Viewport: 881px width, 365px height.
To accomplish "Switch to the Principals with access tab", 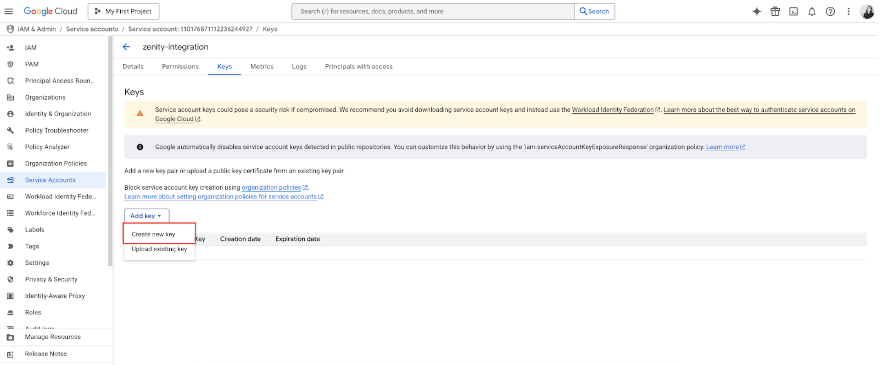I will (x=358, y=67).
